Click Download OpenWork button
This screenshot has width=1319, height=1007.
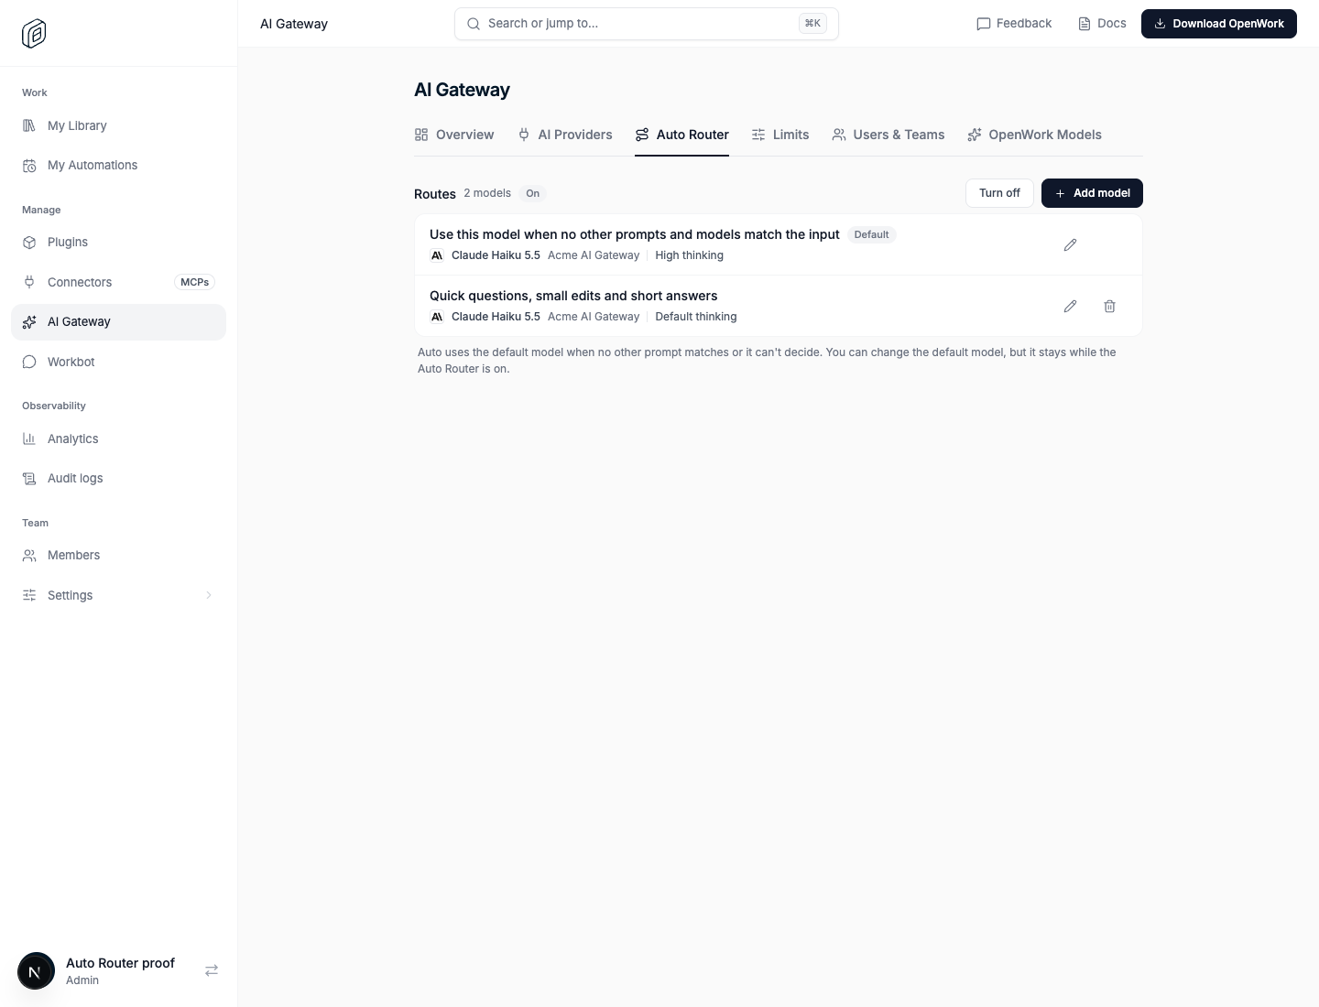point(1219,24)
